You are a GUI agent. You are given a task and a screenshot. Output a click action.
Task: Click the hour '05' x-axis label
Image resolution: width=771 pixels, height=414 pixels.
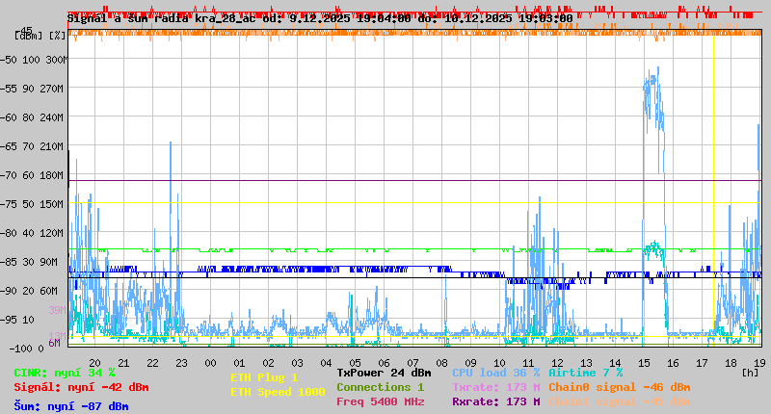[x=355, y=363]
